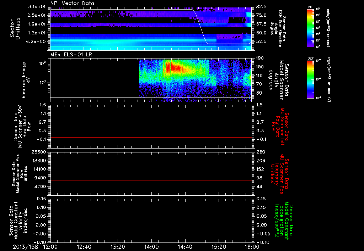Image resolution: width=364 pixels, height=251 pixels.
Task: Click the "70" scanner angle tick label
Action: (259, 84)
